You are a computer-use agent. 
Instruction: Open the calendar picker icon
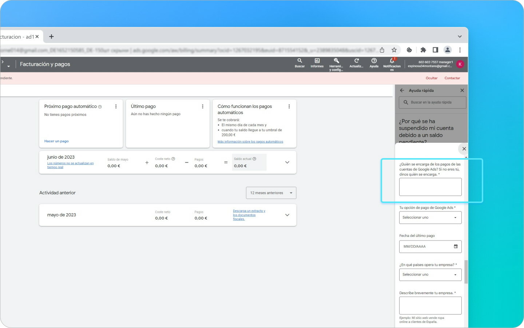(456, 246)
